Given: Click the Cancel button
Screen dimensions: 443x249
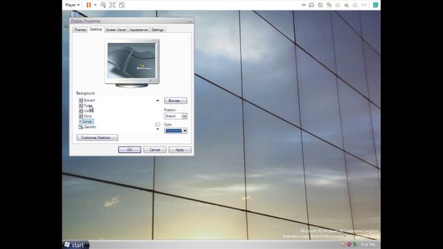Looking at the screenshot, I should tap(154, 149).
